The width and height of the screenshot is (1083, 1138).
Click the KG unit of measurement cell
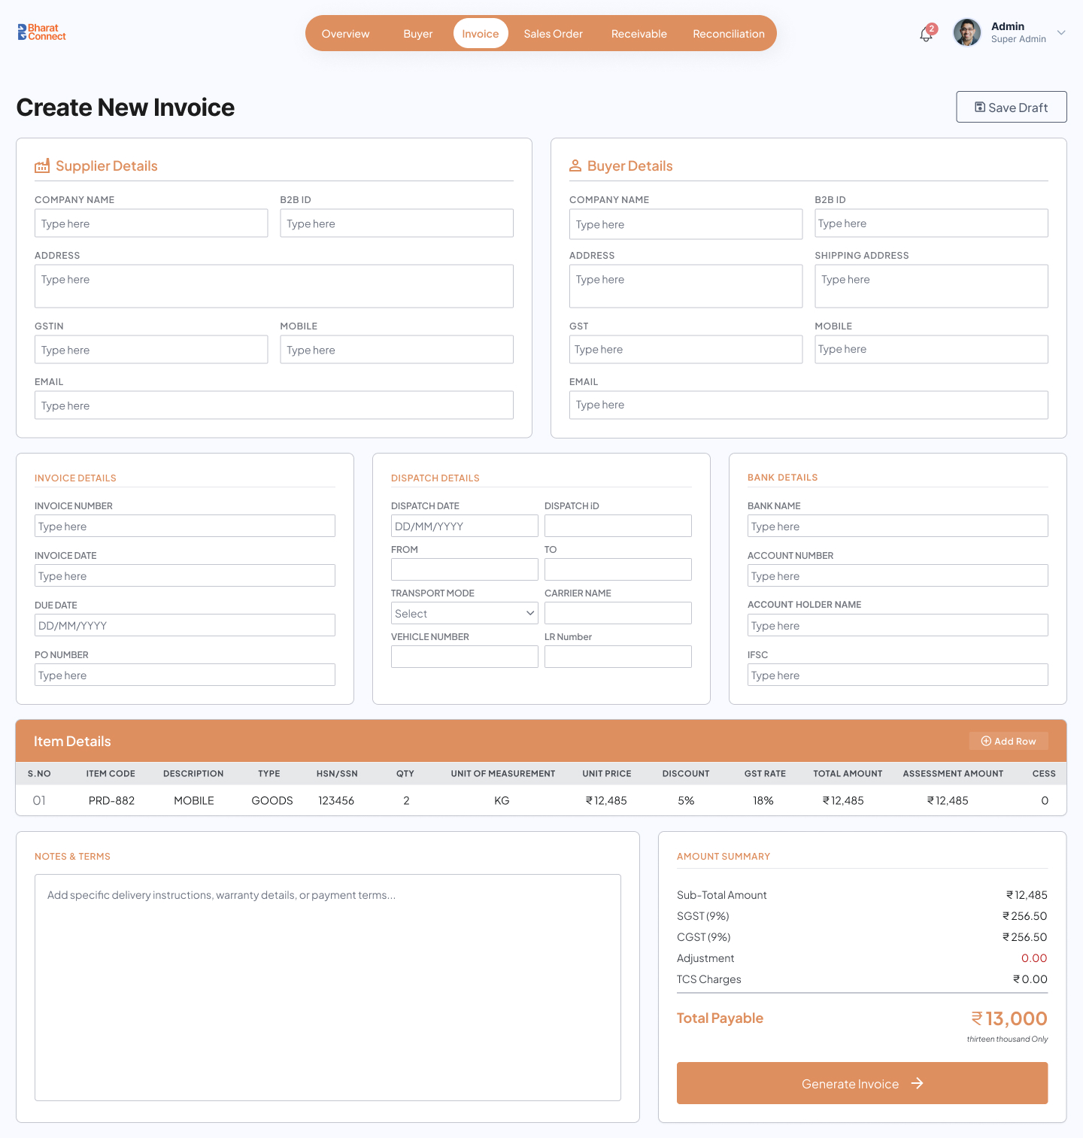(x=502, y=800)
